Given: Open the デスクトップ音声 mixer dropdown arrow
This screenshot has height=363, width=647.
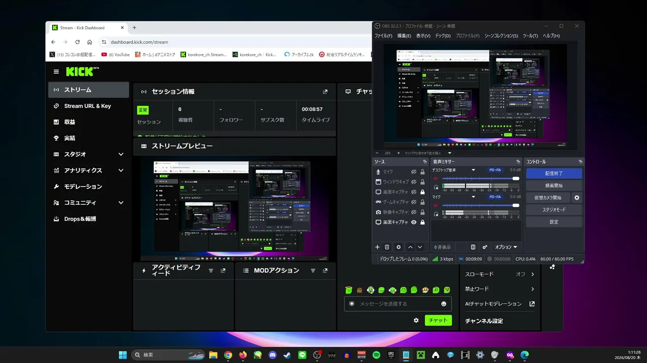Looking at the screenshot, I should coord(474,170).
